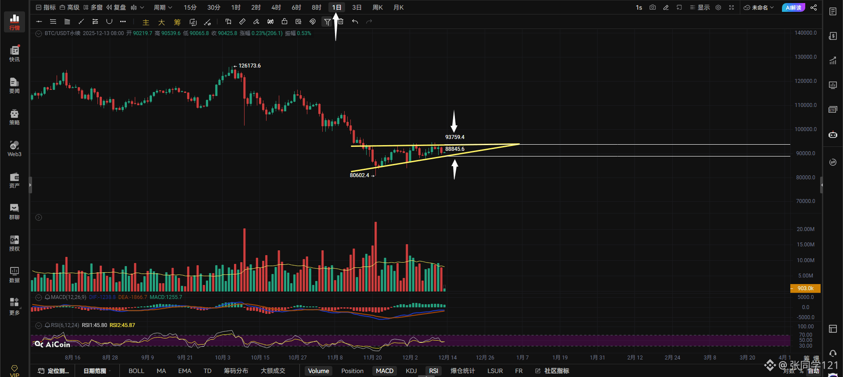Screen dimensions: 843x377
Task: Share the chart via share icon
Action: tap(814, 7)
